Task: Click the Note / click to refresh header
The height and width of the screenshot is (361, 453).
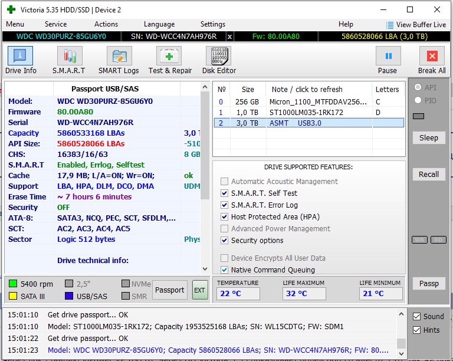Action: [x=319, y=90]
